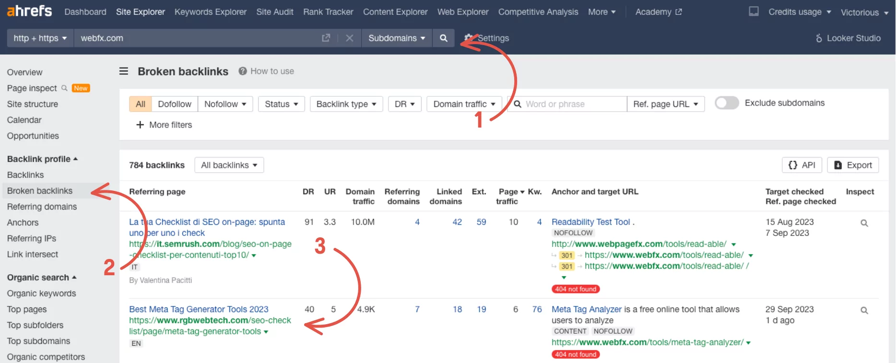This screenshot has width=896, height=363.
Task: Clear the webfx.com URL with X icon
Action: 350,38
